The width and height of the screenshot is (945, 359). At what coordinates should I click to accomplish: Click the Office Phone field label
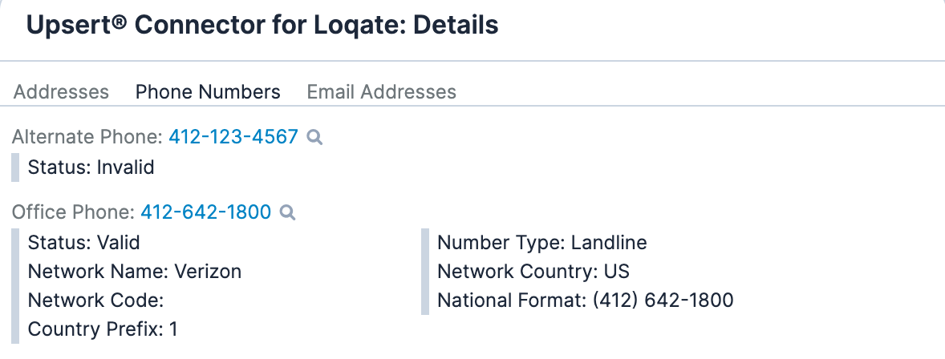point(74,212)
